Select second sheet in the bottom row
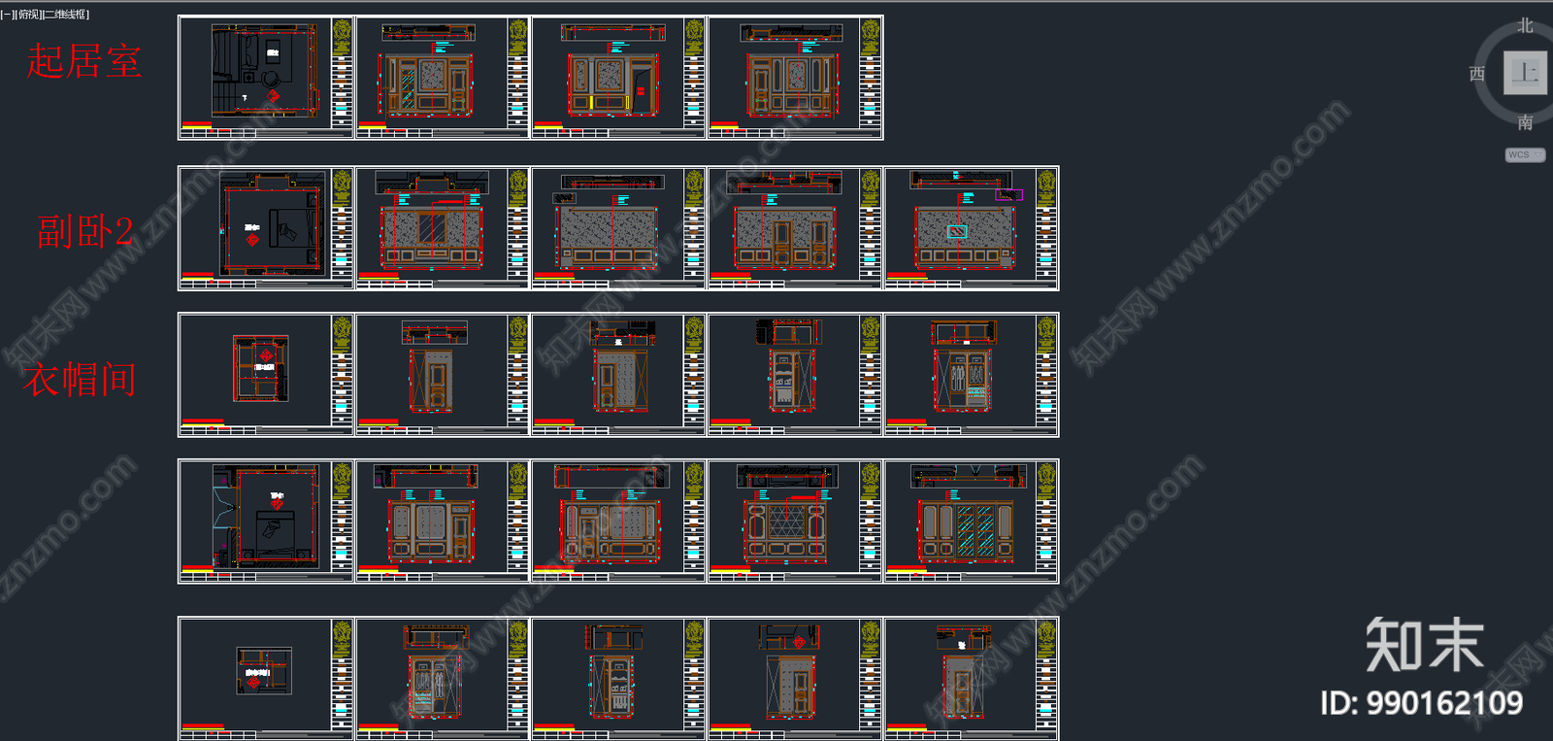 click(x=443, y=679)
